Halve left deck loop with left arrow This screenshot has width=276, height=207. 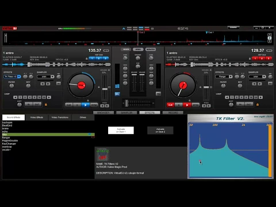click(x=15, y=97)
